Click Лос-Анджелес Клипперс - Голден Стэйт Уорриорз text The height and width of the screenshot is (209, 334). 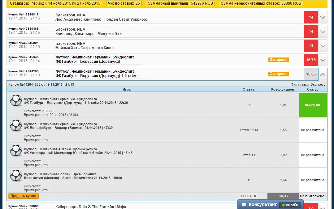(x=102, y=19)
